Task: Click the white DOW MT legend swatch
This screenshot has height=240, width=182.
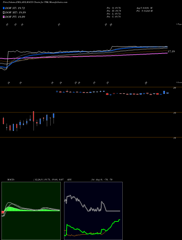Action: coord(4,13)
